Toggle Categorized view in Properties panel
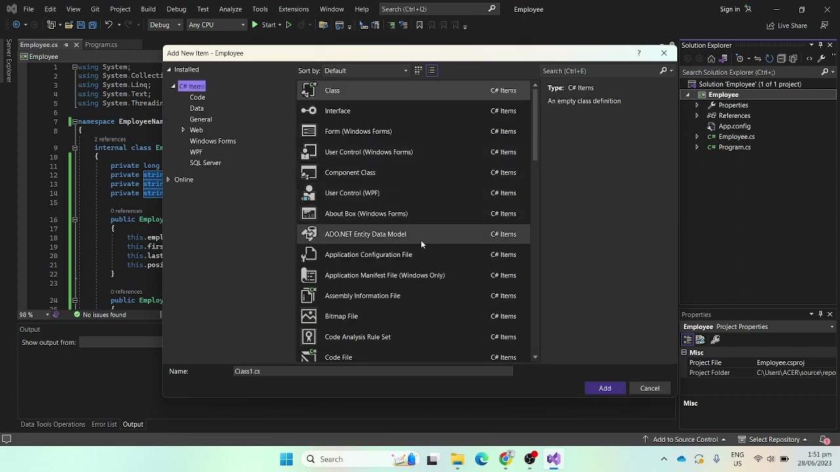This screenshot has height=472, width=840. point(688,340)
